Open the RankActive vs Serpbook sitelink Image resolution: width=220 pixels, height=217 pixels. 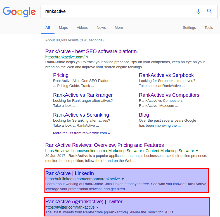click(166, 75)
